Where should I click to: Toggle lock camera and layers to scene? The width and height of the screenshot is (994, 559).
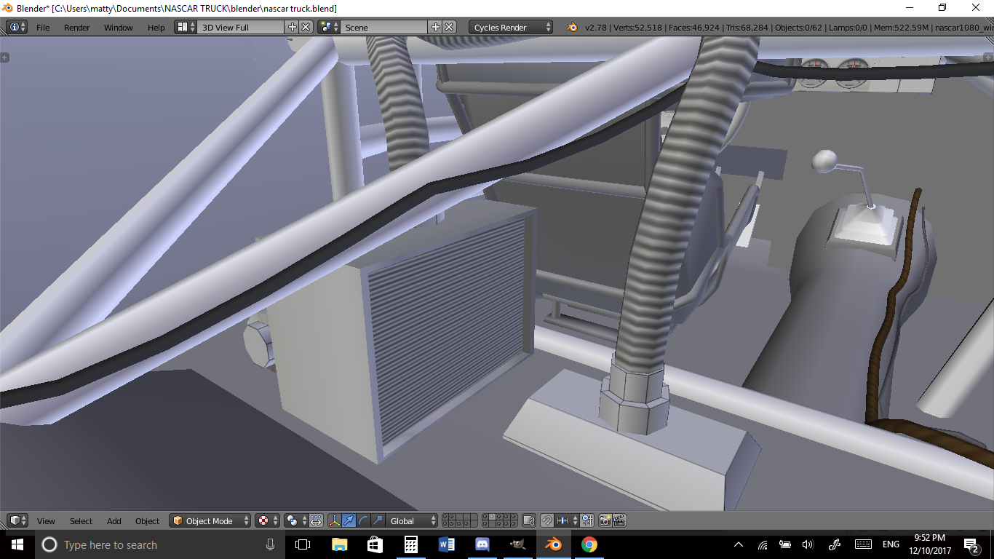[x=529, y=520]
